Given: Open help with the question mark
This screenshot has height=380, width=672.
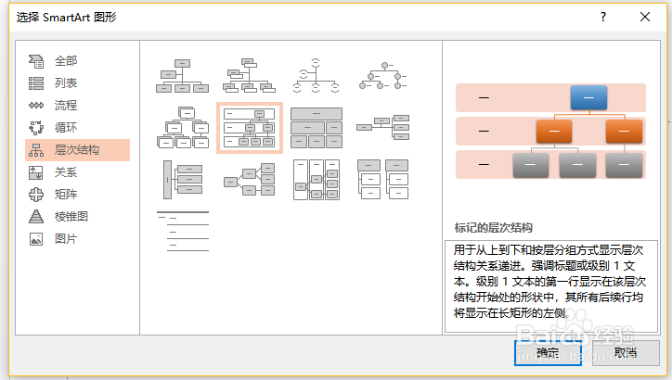Looking at the screenshot, I should coord(603,17).
